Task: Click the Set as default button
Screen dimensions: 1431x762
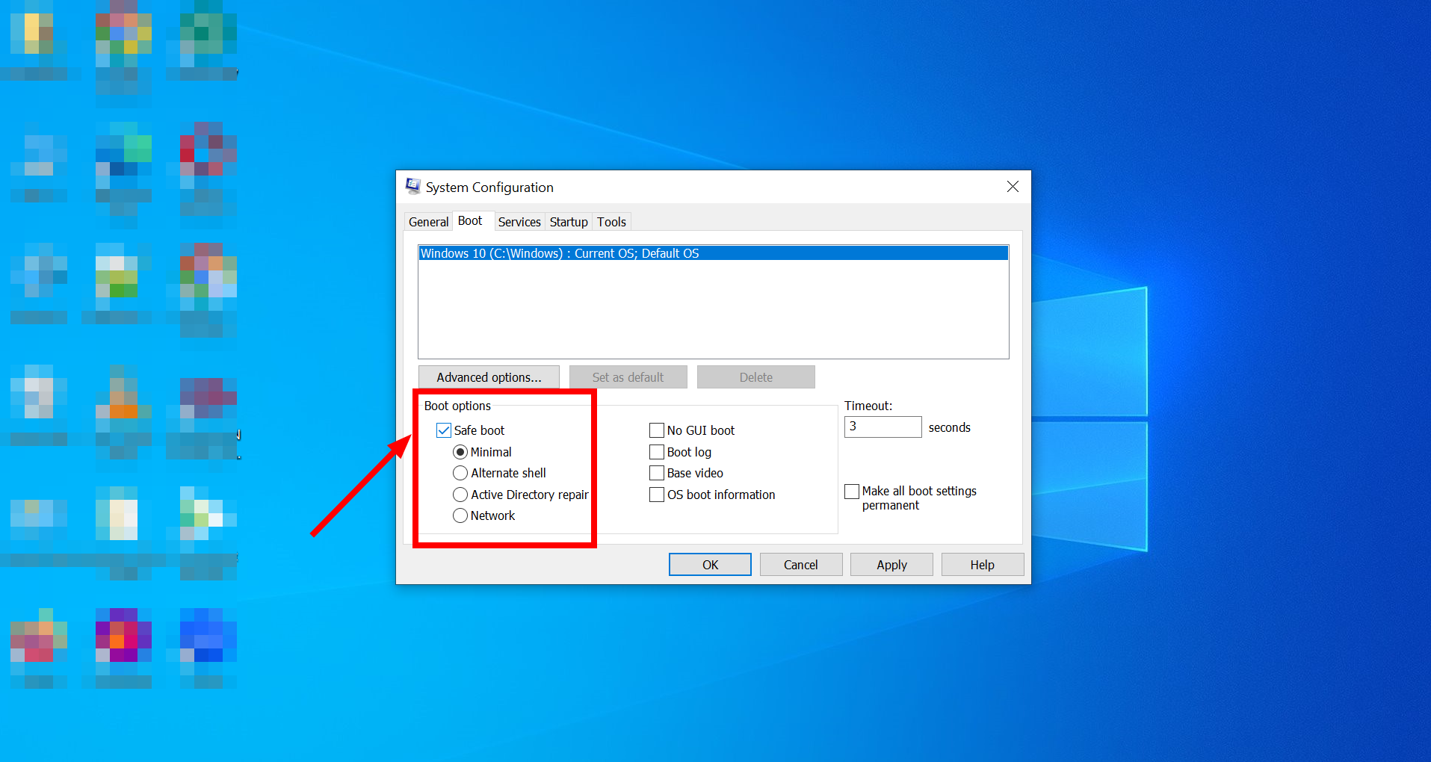Action: point(628,377)
